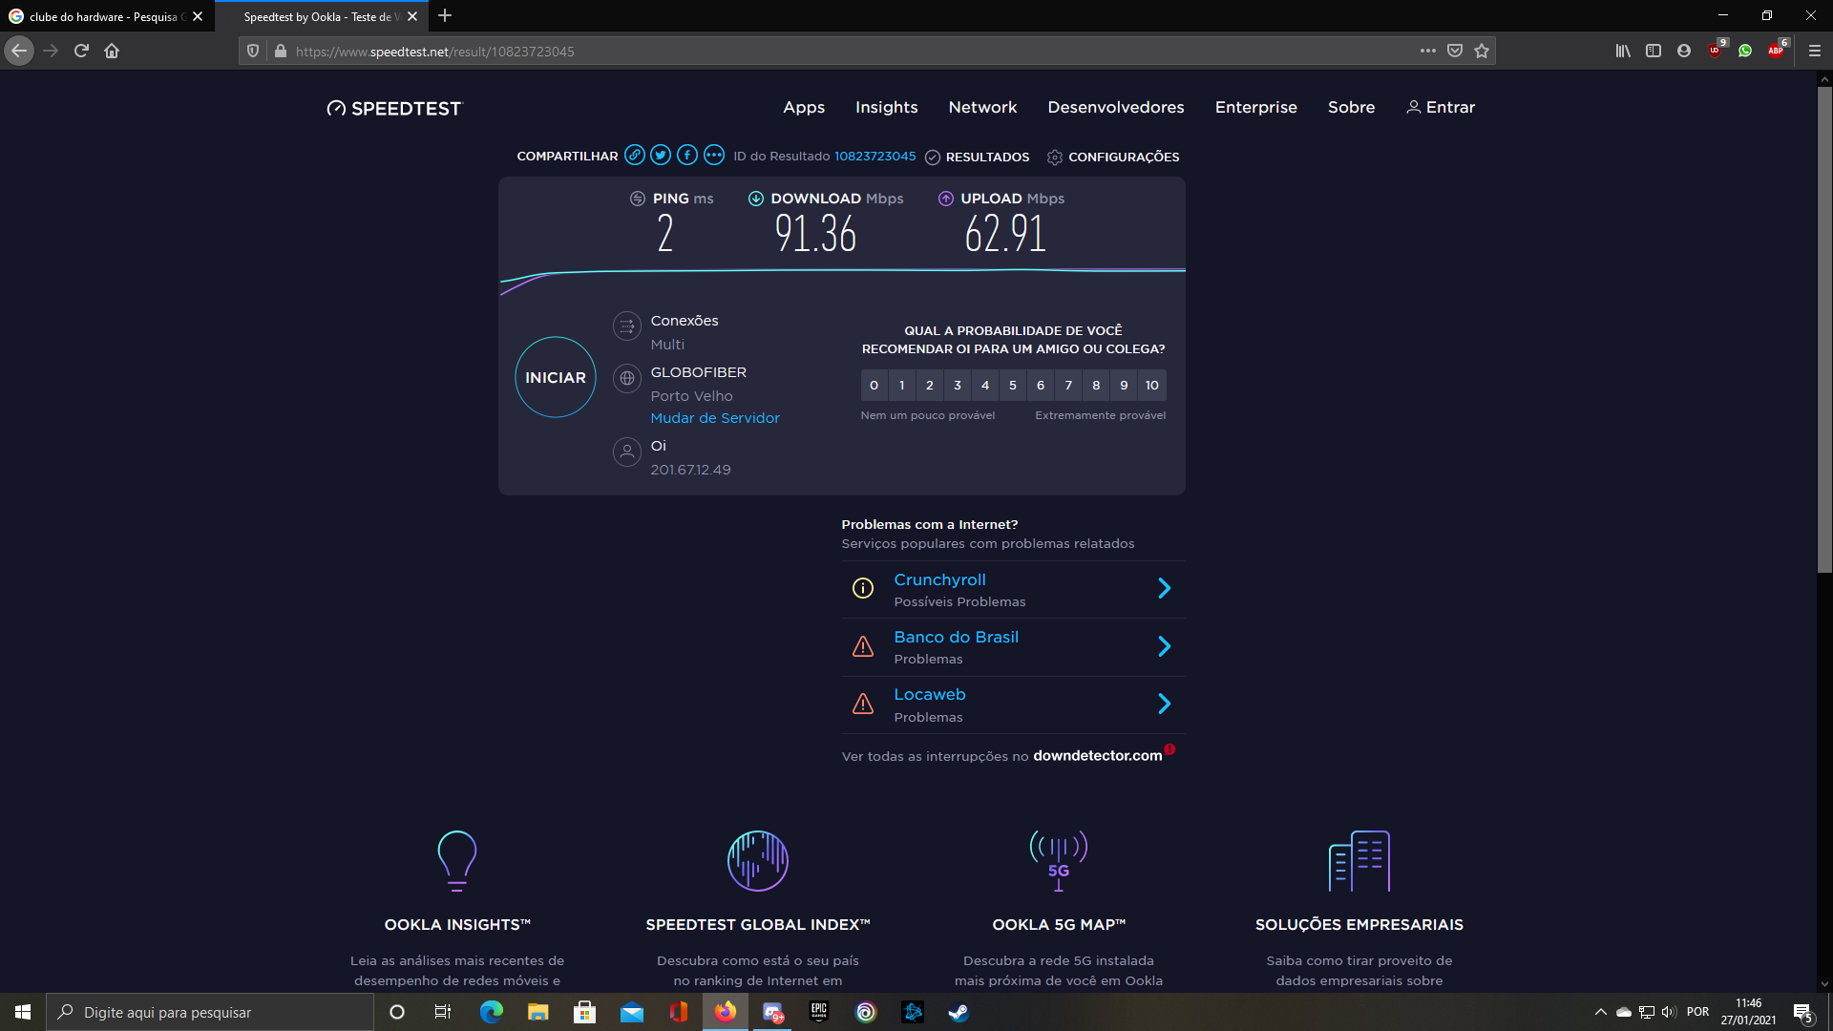Open the Adblock Plus extension
1833x1031 pixels.
[x=1776, y=51]
